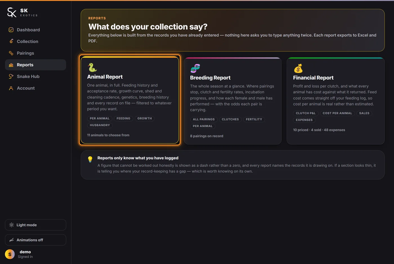Click the SK Exotics logo
The image size is (394, 264).
pyautogui.click(x=22, y=12)
